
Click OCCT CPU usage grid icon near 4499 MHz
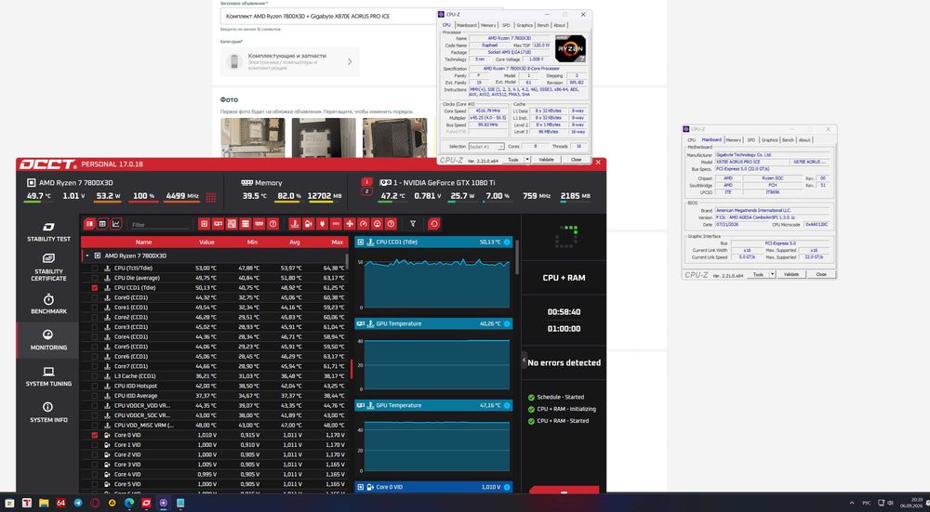point(210,197)
